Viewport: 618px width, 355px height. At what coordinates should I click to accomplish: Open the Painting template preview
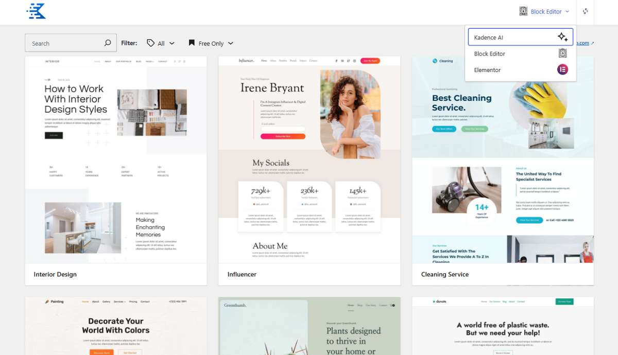tap(116, 326)
